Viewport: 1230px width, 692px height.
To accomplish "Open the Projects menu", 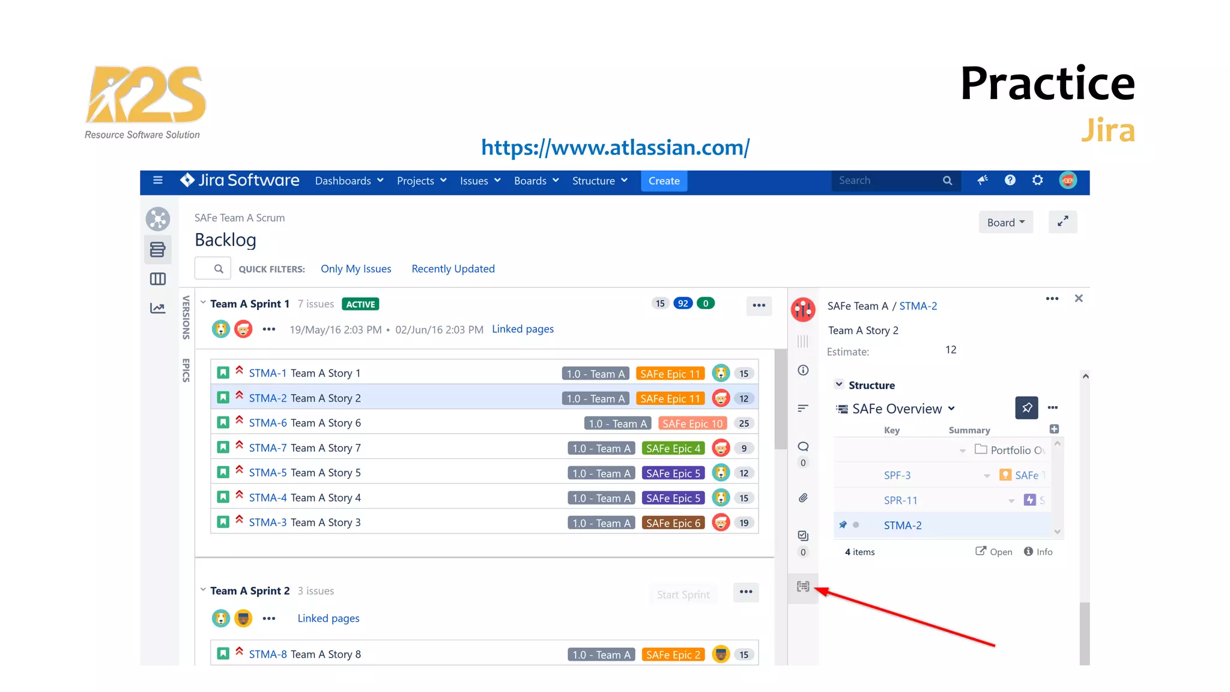I will pyautogui.click(x=422, y=181).
